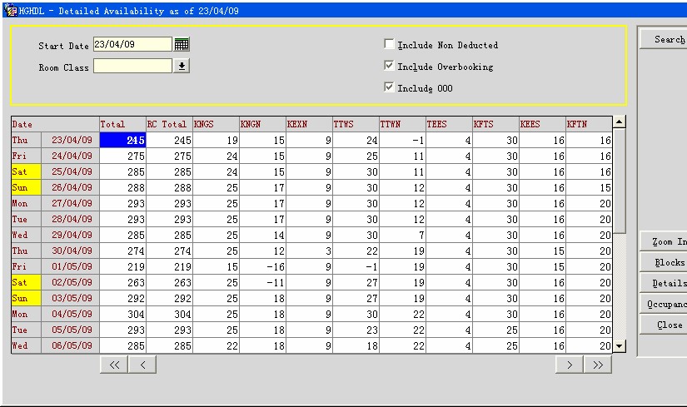Expand the Room Class dropdown list

[x=182, y=66]
